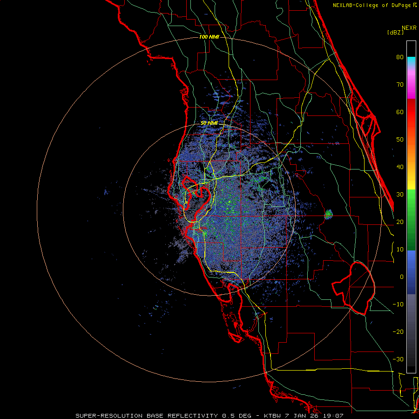Click the 50 NMI range ring label

tap(209, 123)
